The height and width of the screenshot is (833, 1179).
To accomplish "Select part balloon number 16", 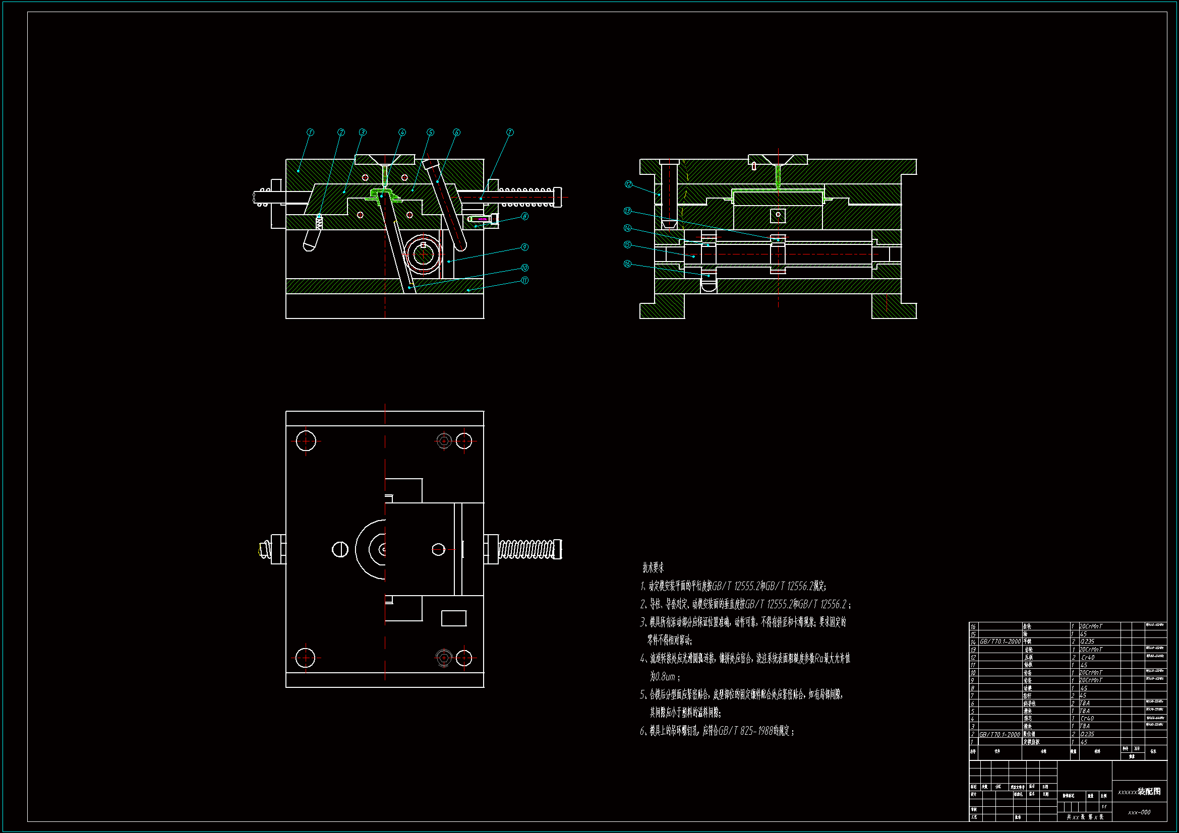I will click(x=627, y=264).
